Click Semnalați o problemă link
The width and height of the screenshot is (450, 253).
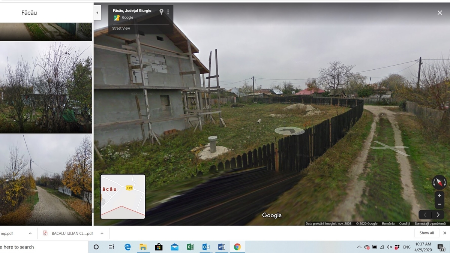click(x=430, y=224)
